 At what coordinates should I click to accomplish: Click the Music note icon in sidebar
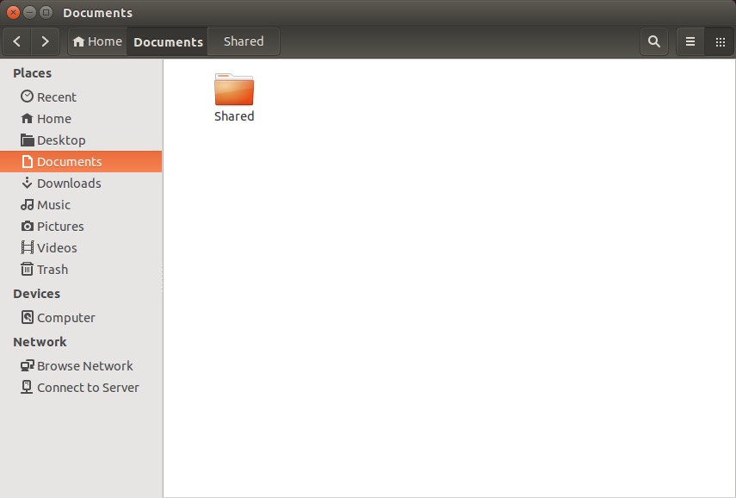(28, 205)
